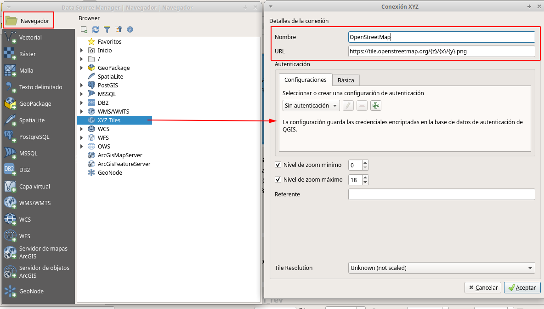Select the XYZ Tiles browser item
The height and width of the screenshot is (309, 544).
tap(109, 120)
